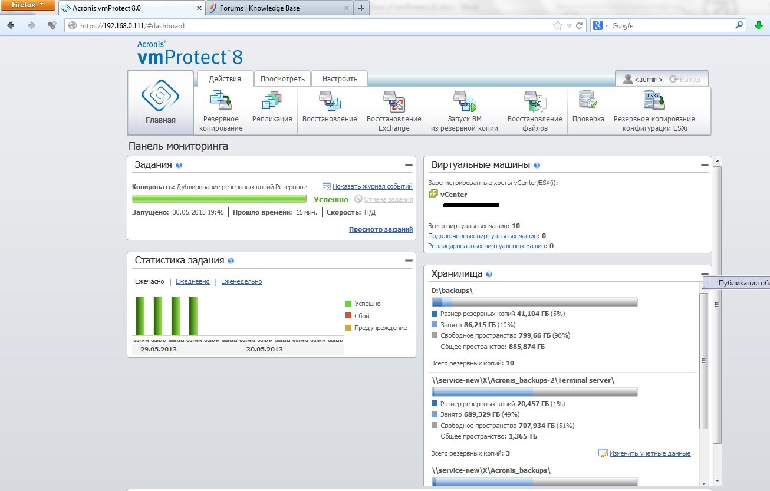
Task: Click the D:\backups\ storage path
Action: click(452, 291)
